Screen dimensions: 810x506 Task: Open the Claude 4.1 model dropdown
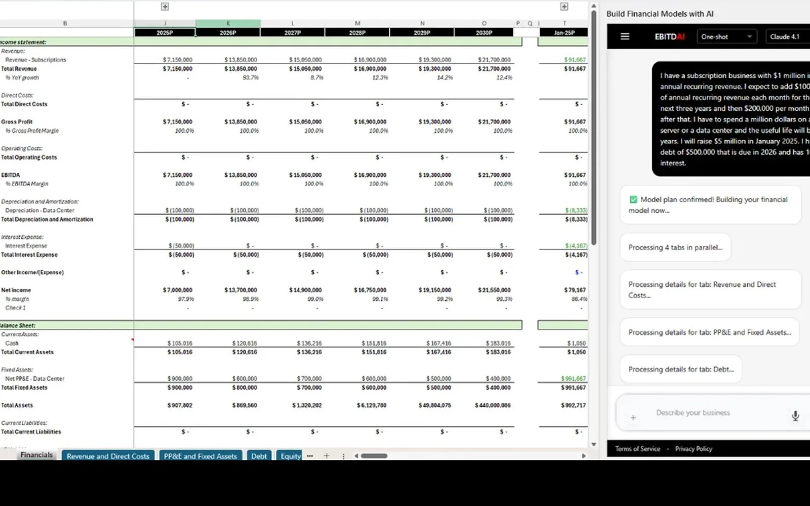point(787,36)
